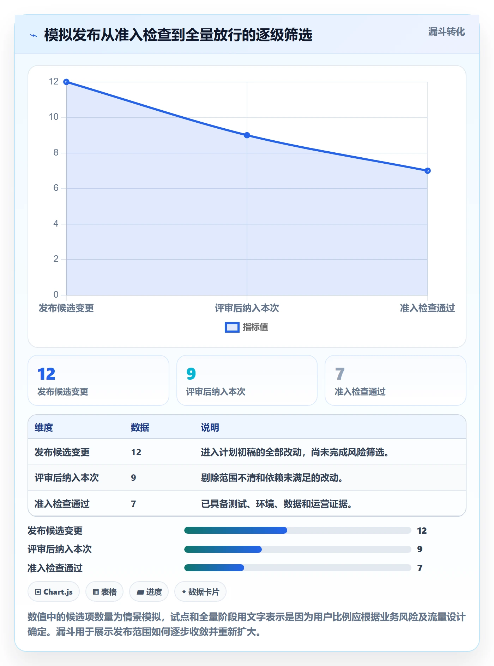Click the x-axis label 发布候选变更

[x=66, y=308]
